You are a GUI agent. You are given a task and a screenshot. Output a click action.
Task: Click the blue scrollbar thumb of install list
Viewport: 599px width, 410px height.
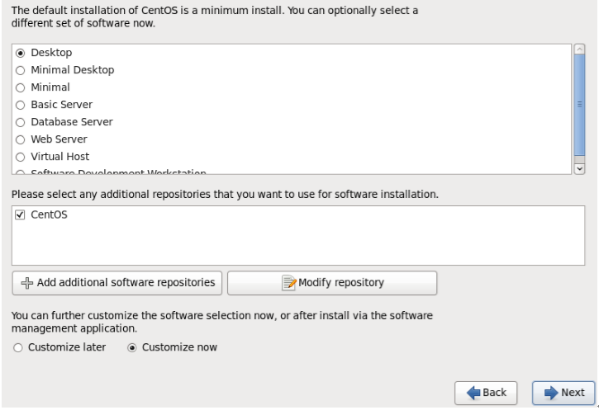coord(579,105)
